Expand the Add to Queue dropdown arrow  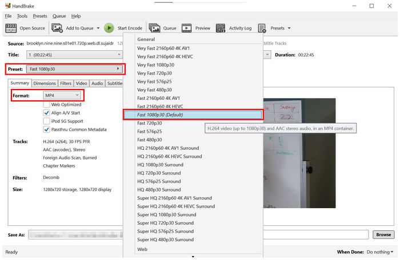98,29
